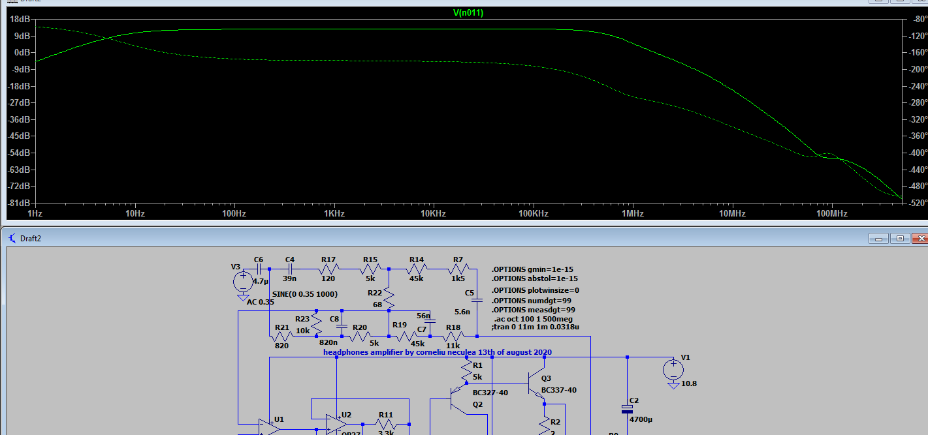Select resistor R19 symbol

click(408, 337)
